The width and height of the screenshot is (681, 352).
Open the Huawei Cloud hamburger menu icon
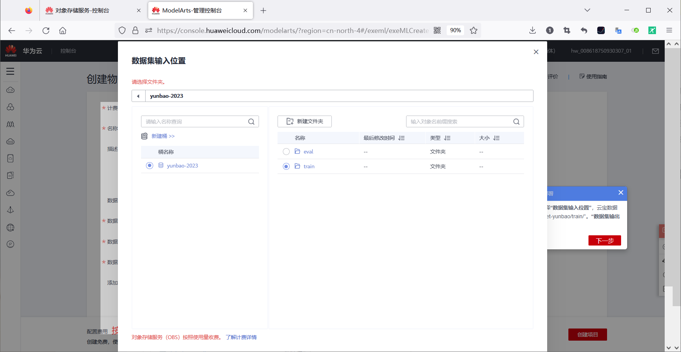pos(10,71)
